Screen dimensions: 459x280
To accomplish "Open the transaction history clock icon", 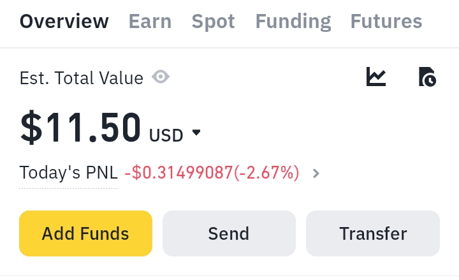I will pyautogui.click(x=426, y=77).
